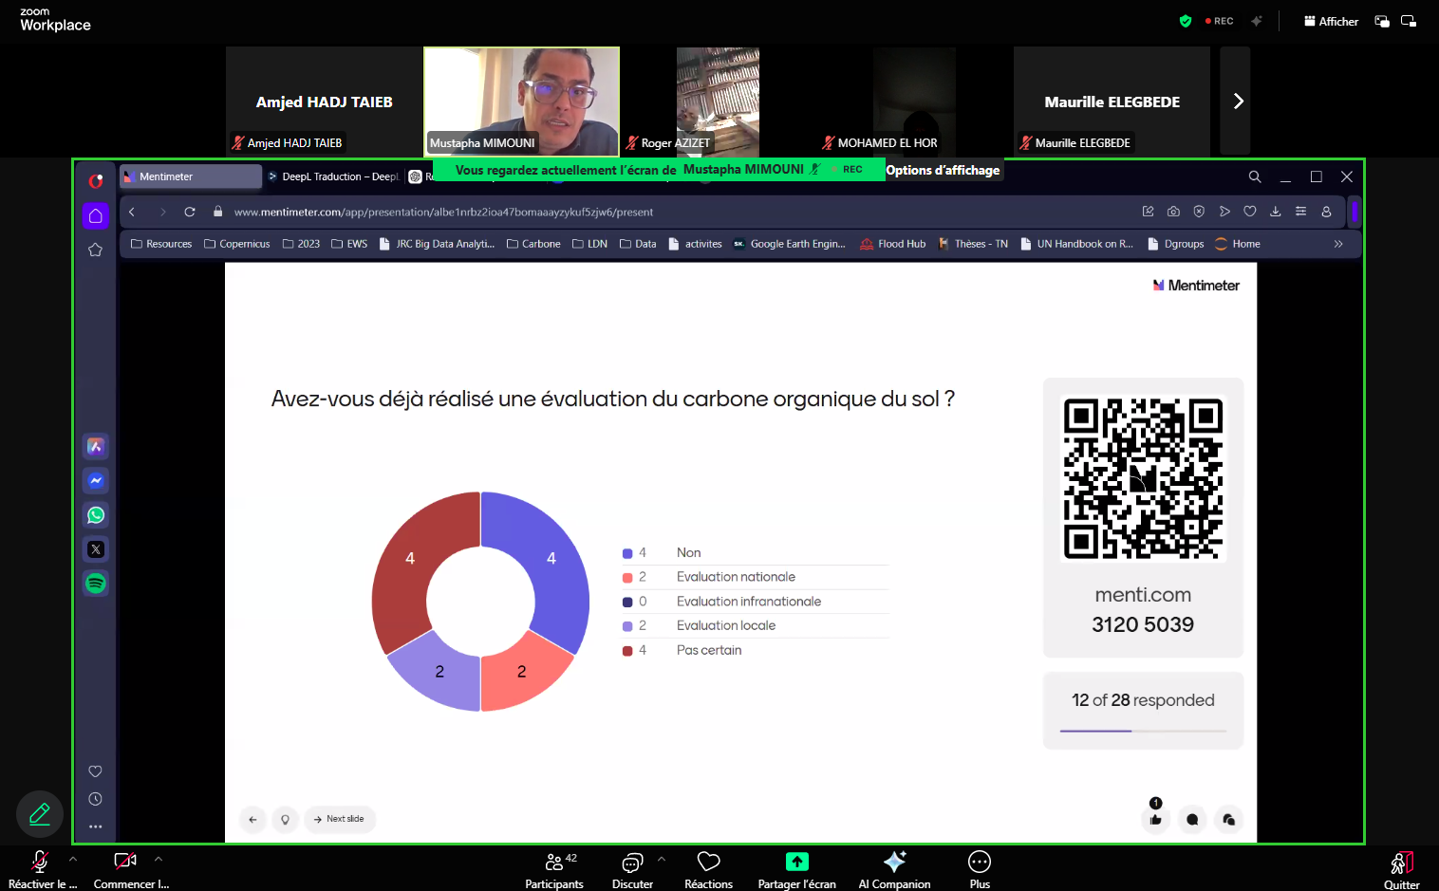Viewport: 1439px width, 891px height.
Task: Toggle the thumbs-up reaction on the slide
Action: tap(1154, 819)
